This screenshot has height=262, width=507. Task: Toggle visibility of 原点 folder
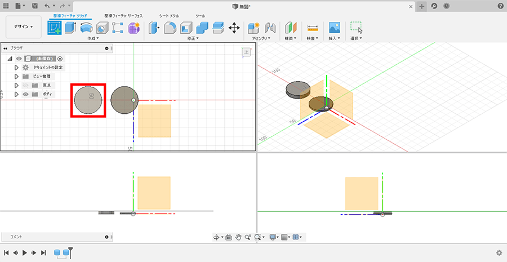pos(25,85)
